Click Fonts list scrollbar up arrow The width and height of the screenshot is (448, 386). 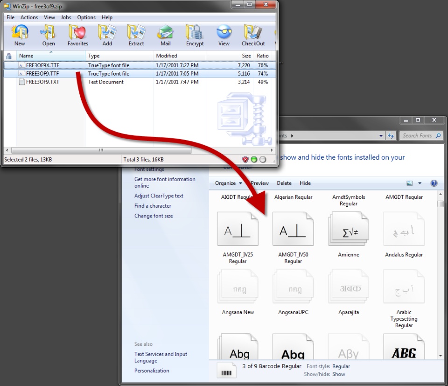tap(440, 194)
